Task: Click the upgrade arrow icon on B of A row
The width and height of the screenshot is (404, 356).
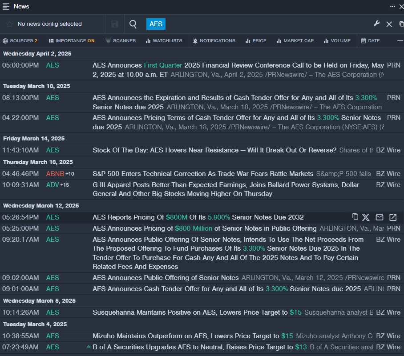Action: [89, 347]
